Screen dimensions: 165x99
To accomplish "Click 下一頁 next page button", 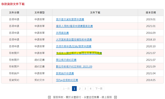I will point(99,89).
